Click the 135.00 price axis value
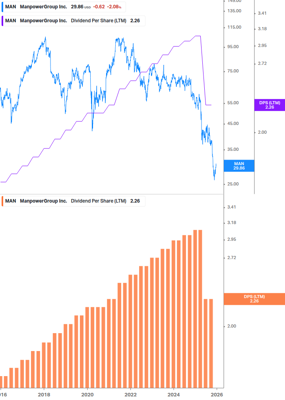 [234, 11]
